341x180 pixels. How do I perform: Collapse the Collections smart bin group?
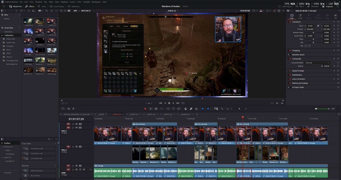pos(2,35)
